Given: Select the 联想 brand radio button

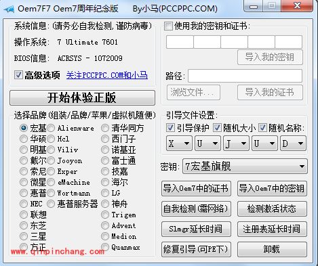Looking at the screenshot, I should pos(24,215).
